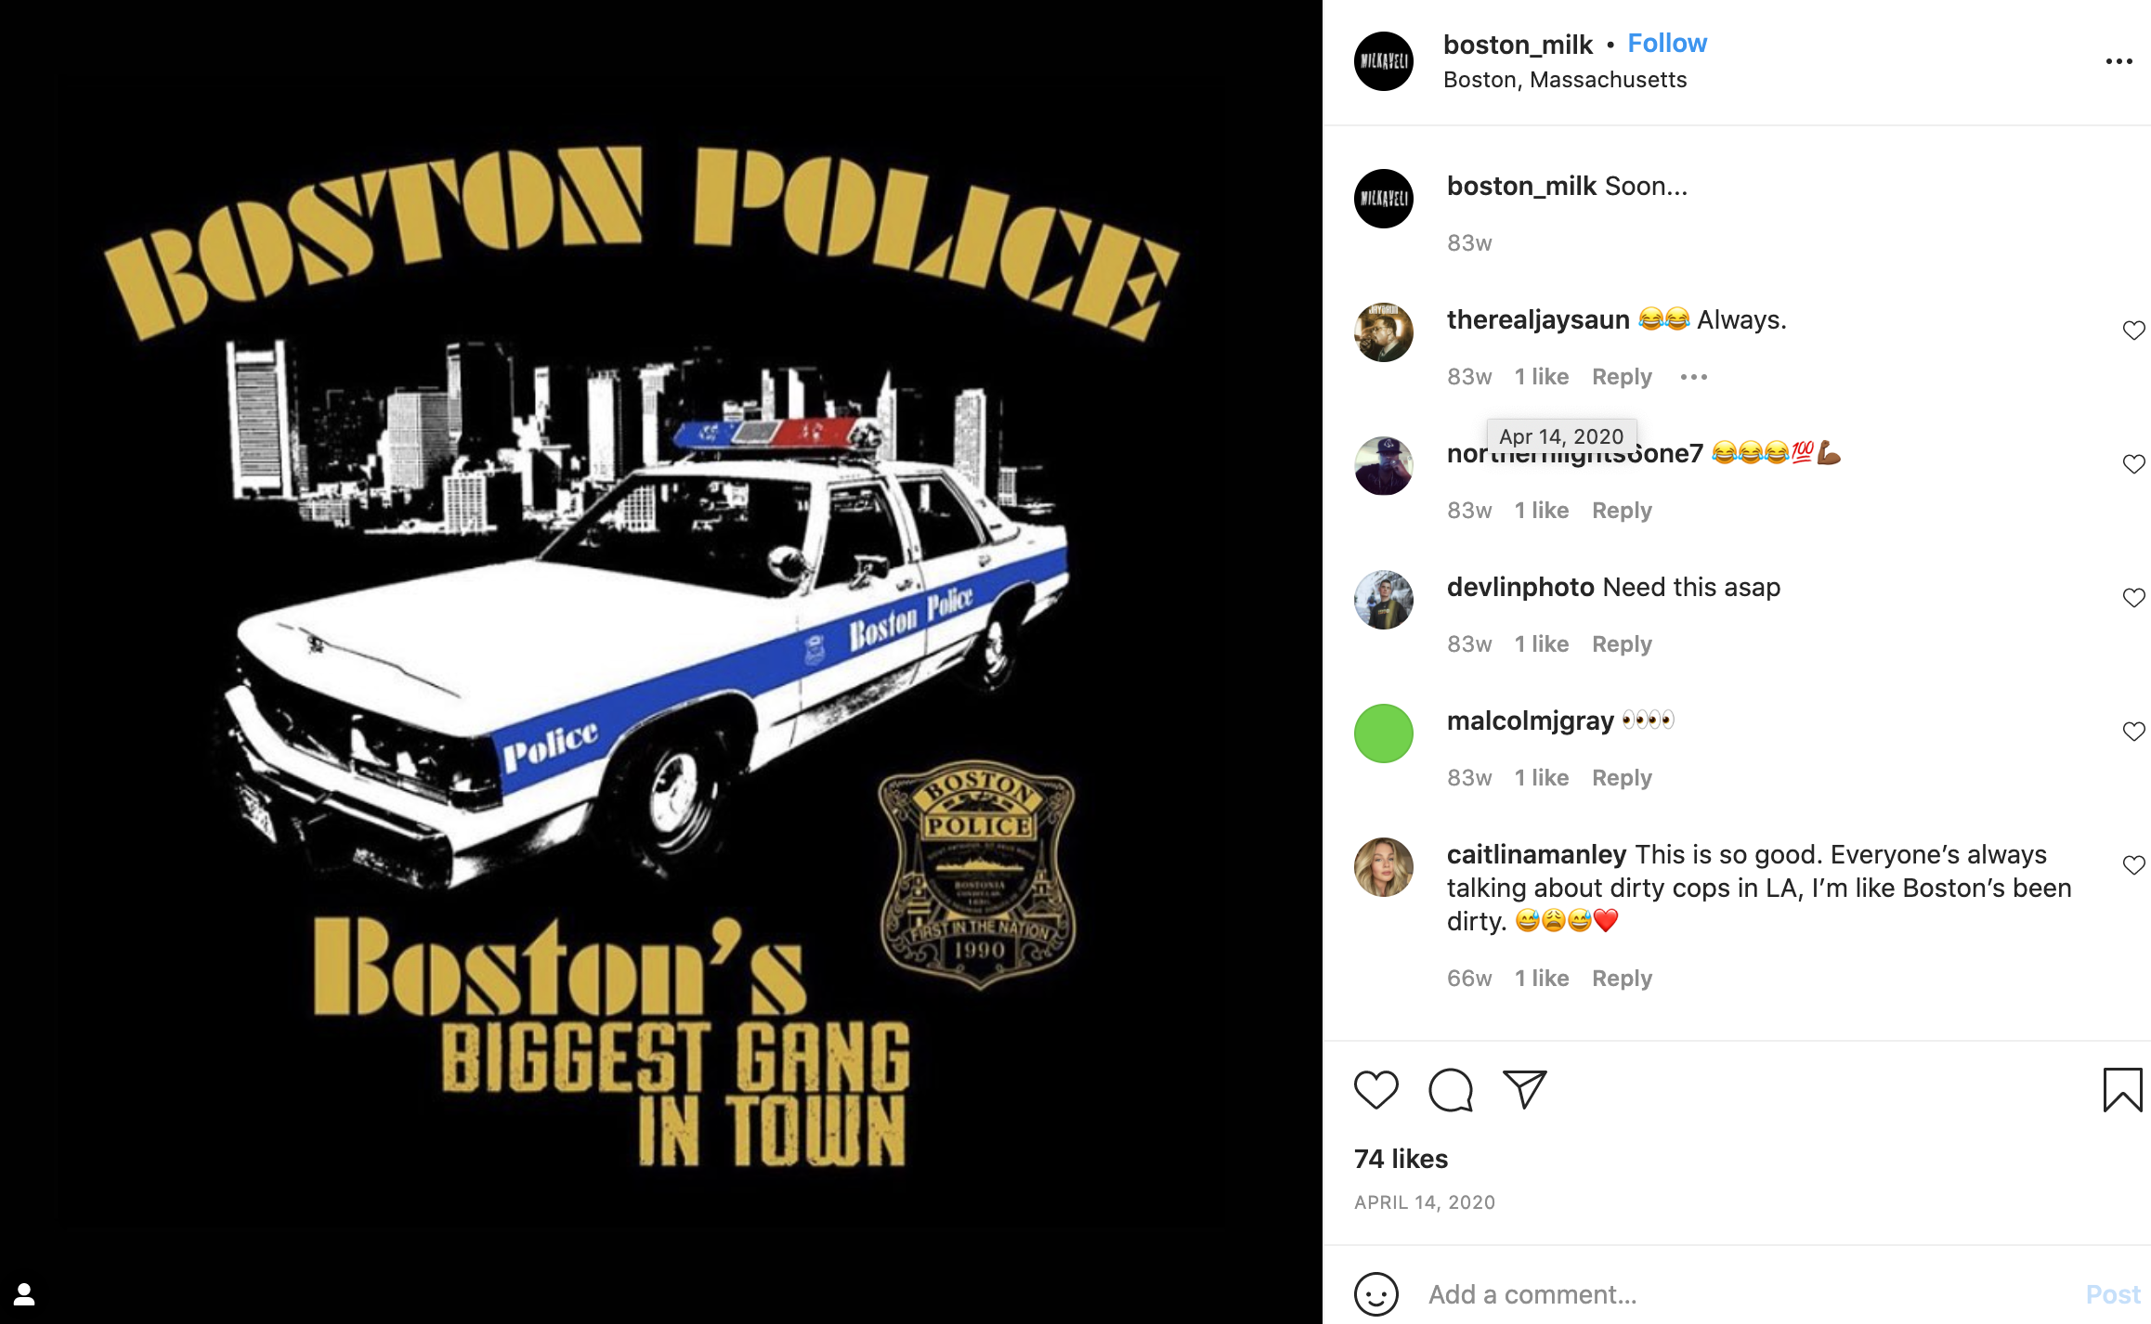Like malcolmjgray's comment heart
The height and width of the screenshot is (1324, 2151).
point(2133,732)
